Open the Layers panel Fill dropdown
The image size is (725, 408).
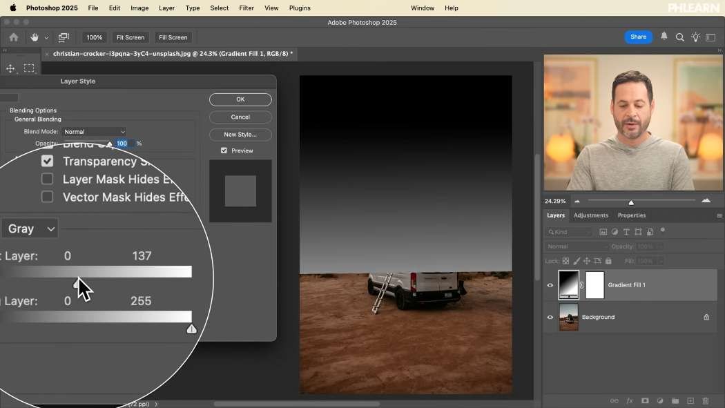(x=661, y=261)
